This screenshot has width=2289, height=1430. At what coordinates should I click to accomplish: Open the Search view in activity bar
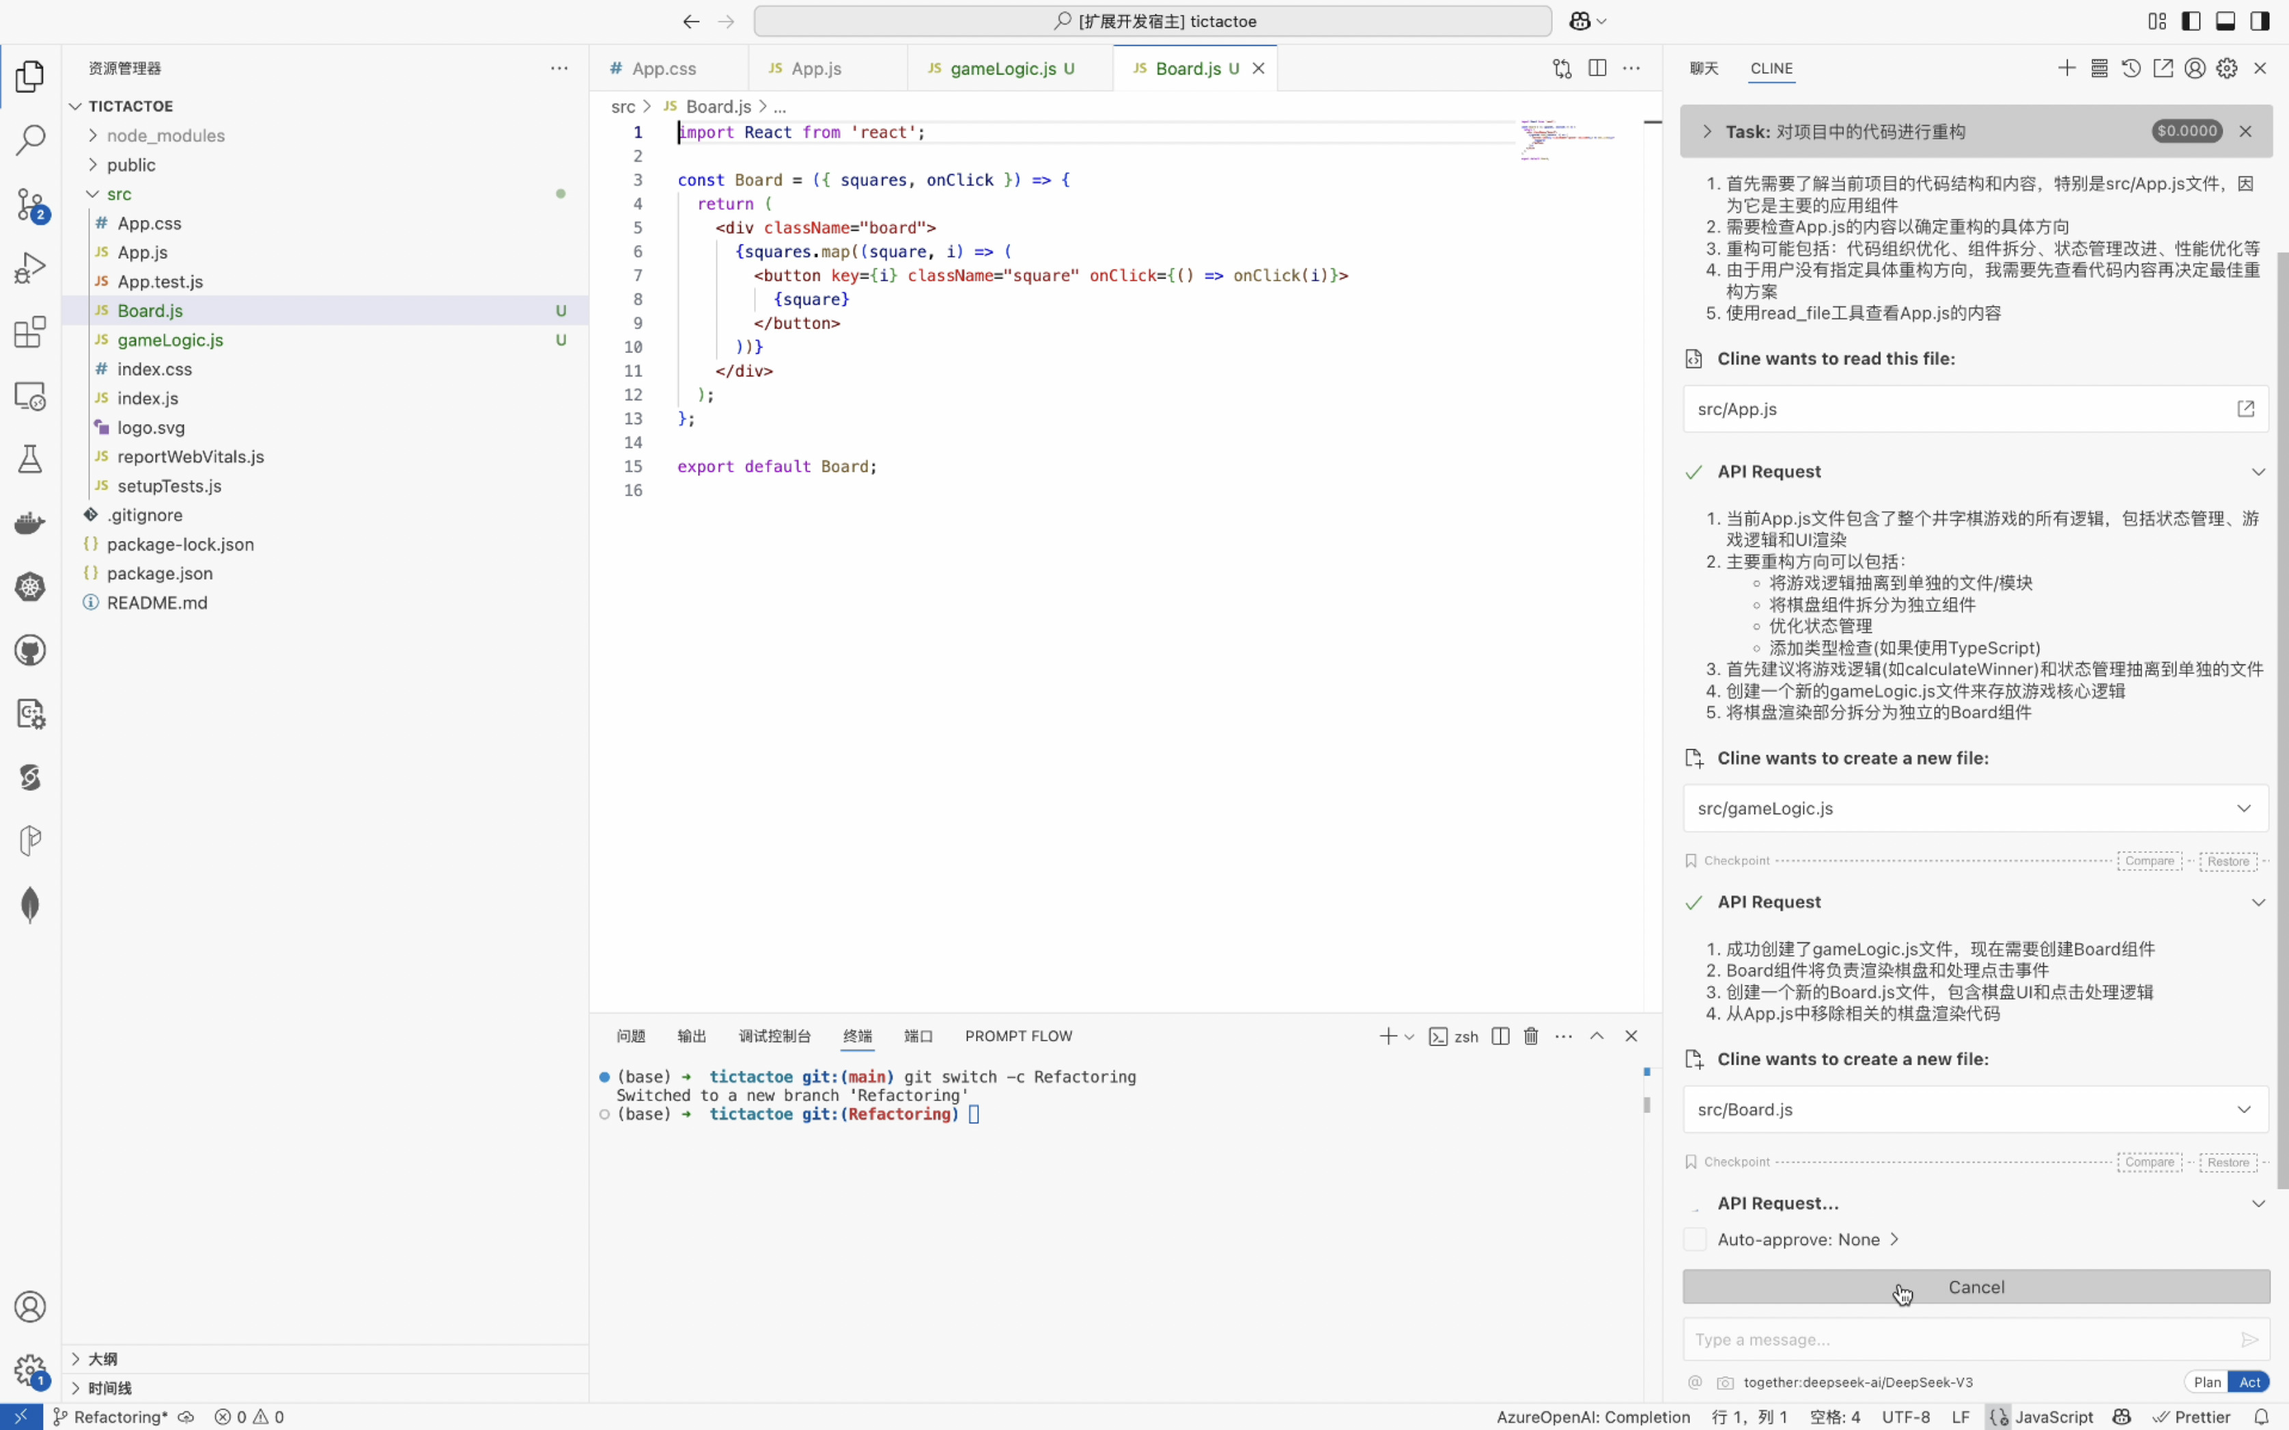(30, 140)
